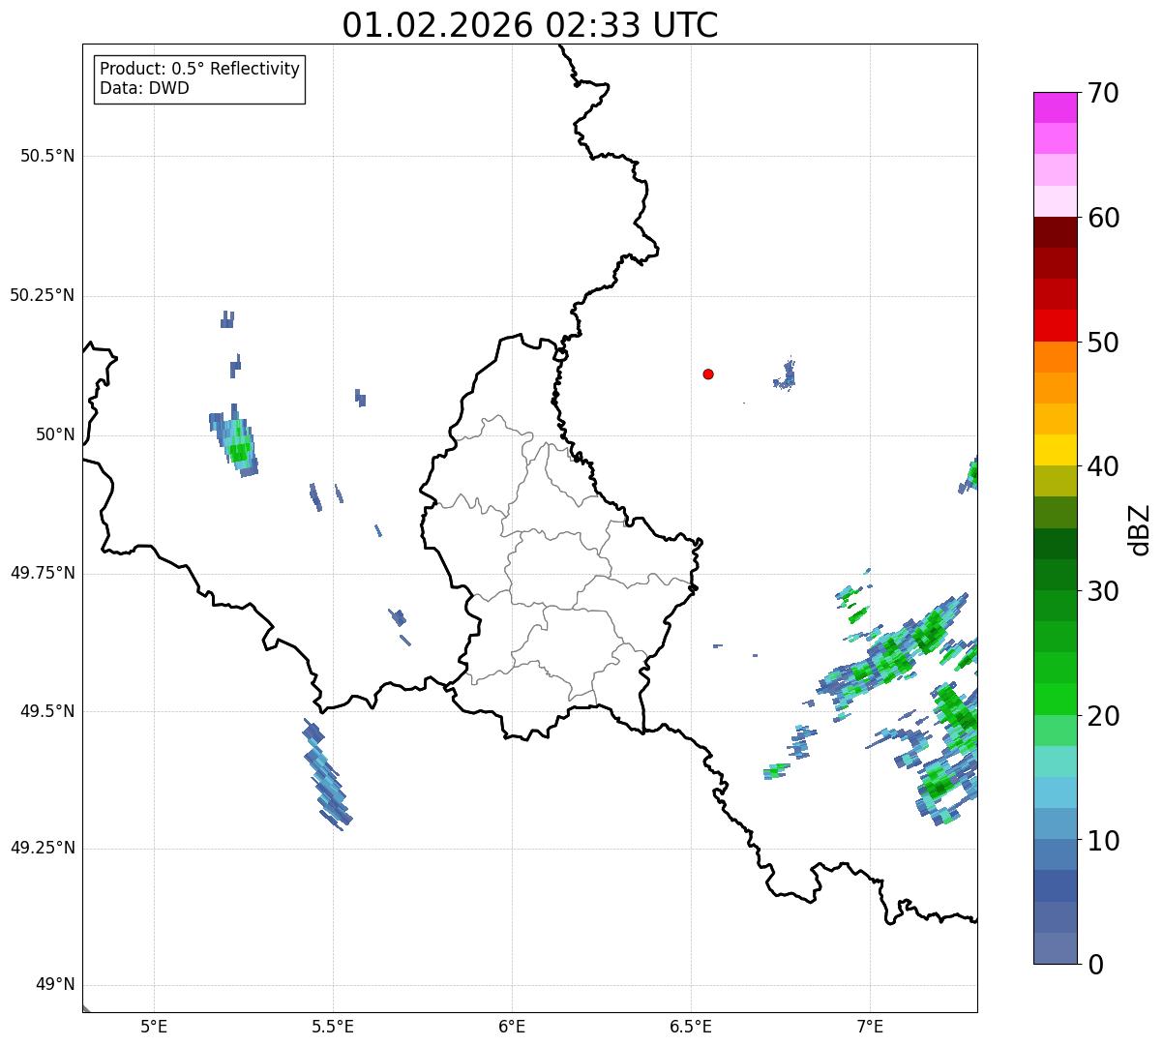Click the bright yellow colorbar segment above 40
The height and width of the screenshot is (1046, 1163).
[x=1055, y=450]
